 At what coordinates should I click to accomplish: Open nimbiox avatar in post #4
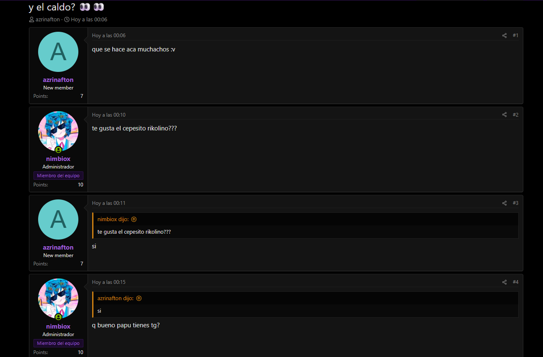click(x=58, y=298)
